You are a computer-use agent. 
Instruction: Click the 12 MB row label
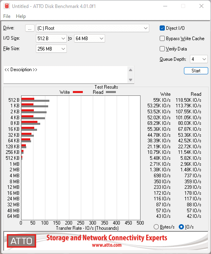(x=13, y=187)
